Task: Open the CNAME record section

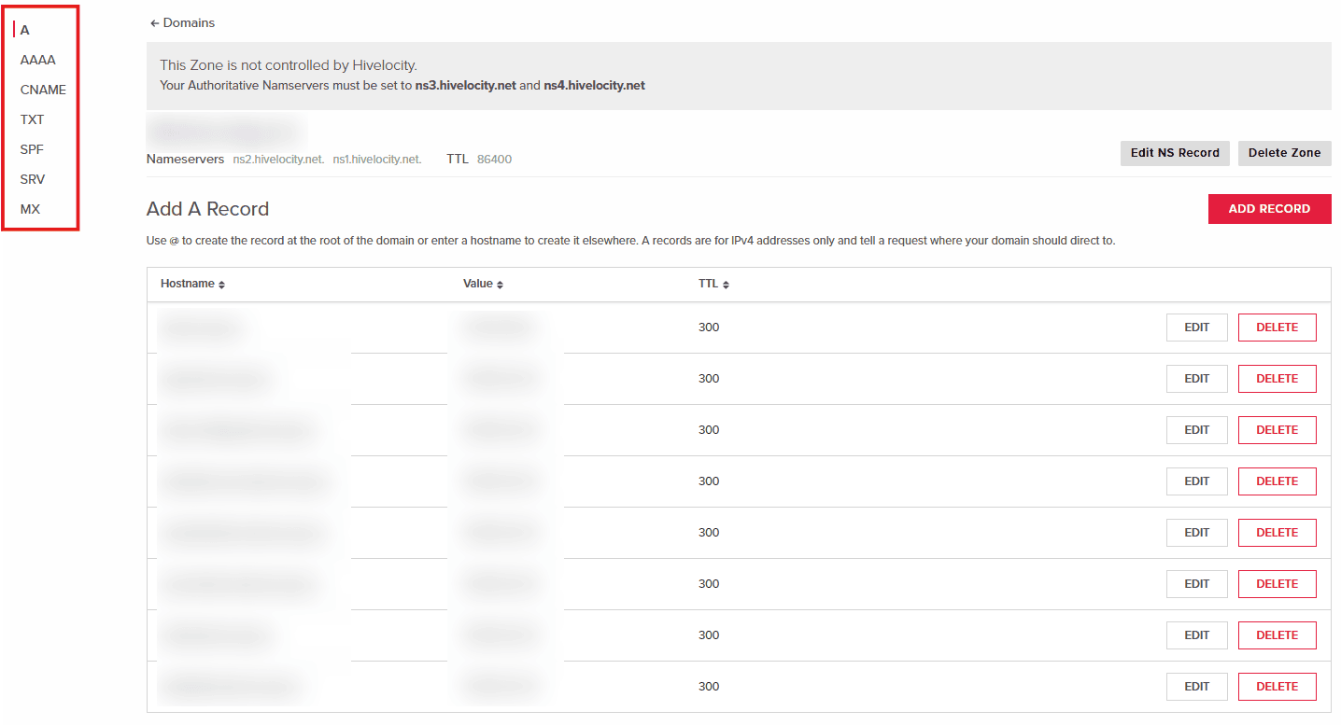Action: coord(43,90)
